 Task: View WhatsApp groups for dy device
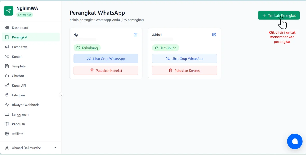click(106, 59)
